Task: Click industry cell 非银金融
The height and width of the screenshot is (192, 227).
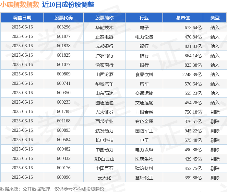Action: tap(144, 112)
